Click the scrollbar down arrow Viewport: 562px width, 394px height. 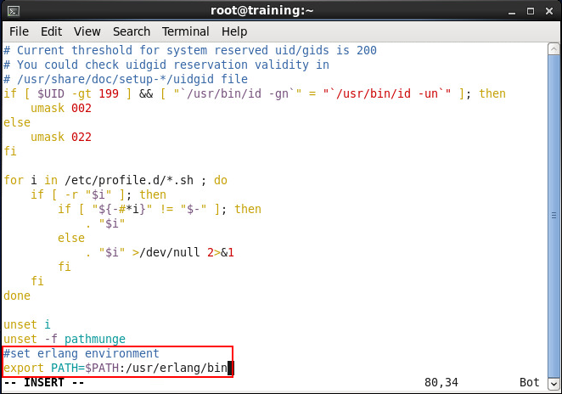tap(554, 384)
